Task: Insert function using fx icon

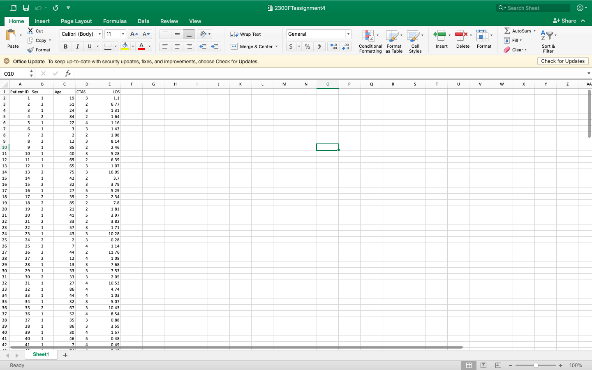Action: point(68,74)
